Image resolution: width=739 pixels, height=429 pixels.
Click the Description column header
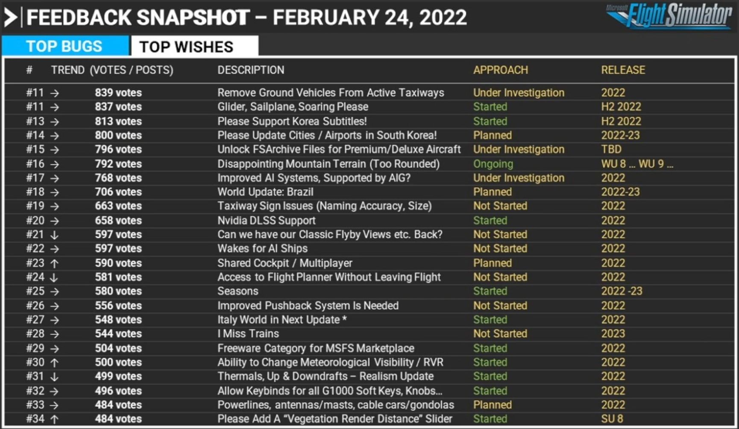(251, 70)
